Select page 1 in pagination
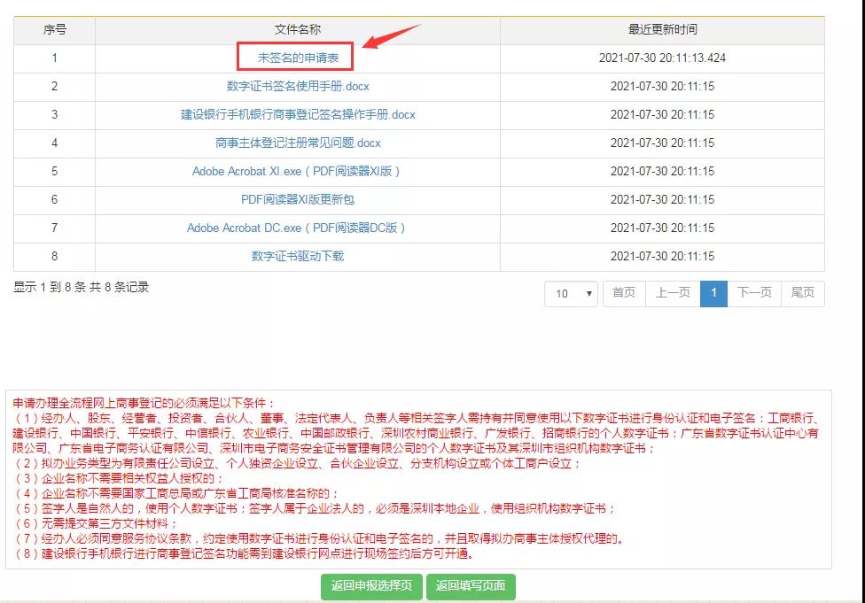 [x=713, y=293]
